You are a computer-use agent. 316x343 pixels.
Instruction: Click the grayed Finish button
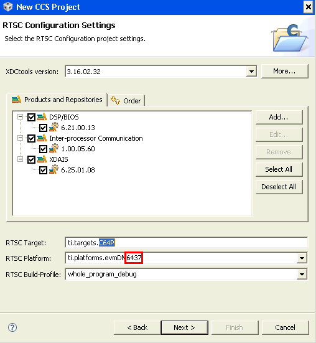pyautogui.click(x=235, y=327)
